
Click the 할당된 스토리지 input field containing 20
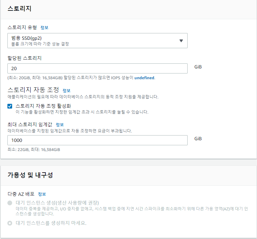click(97, 68)
